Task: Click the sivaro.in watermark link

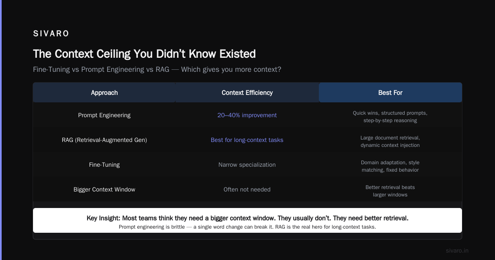Action: [457, 251]
